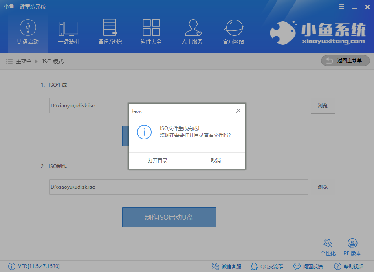
Task: Click the PE 版本 icon
Action: coord(351,246)
